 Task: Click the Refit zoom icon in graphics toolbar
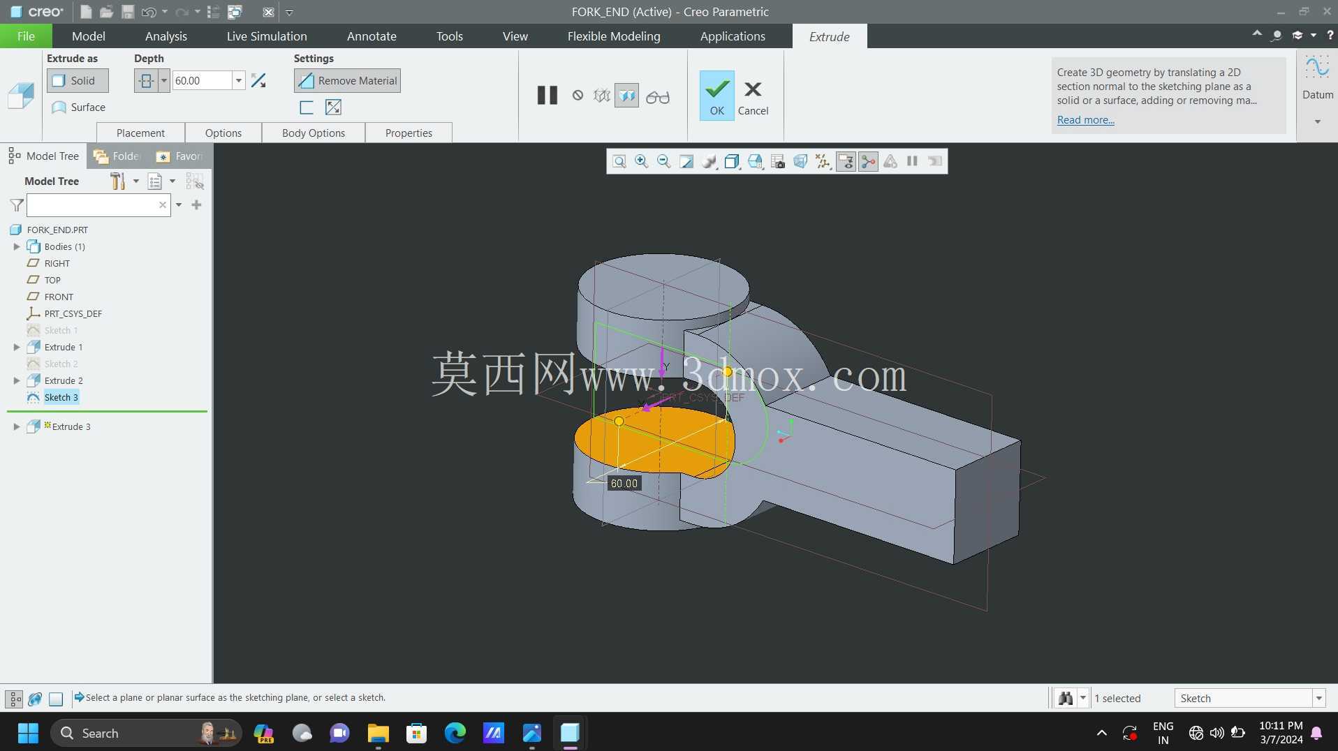619,162
